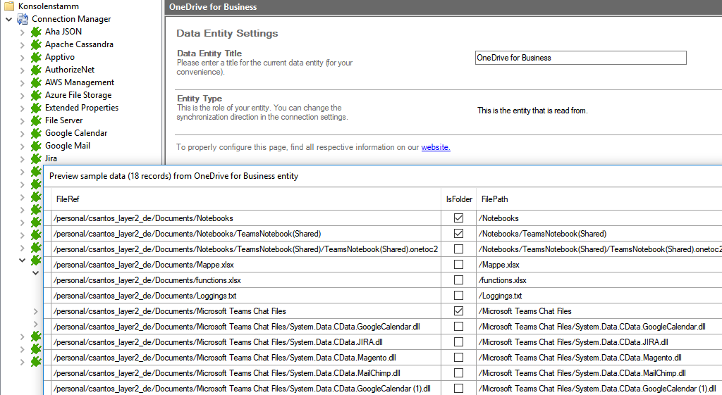Select the Extended Properties tree item
This screenshot has width=722, height=395.
[81, 108]
